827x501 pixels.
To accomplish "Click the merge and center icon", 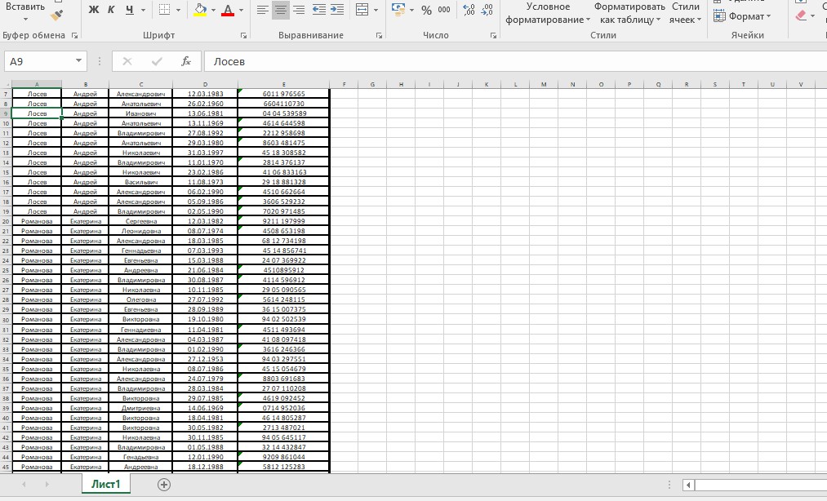I will click(362, 10).
